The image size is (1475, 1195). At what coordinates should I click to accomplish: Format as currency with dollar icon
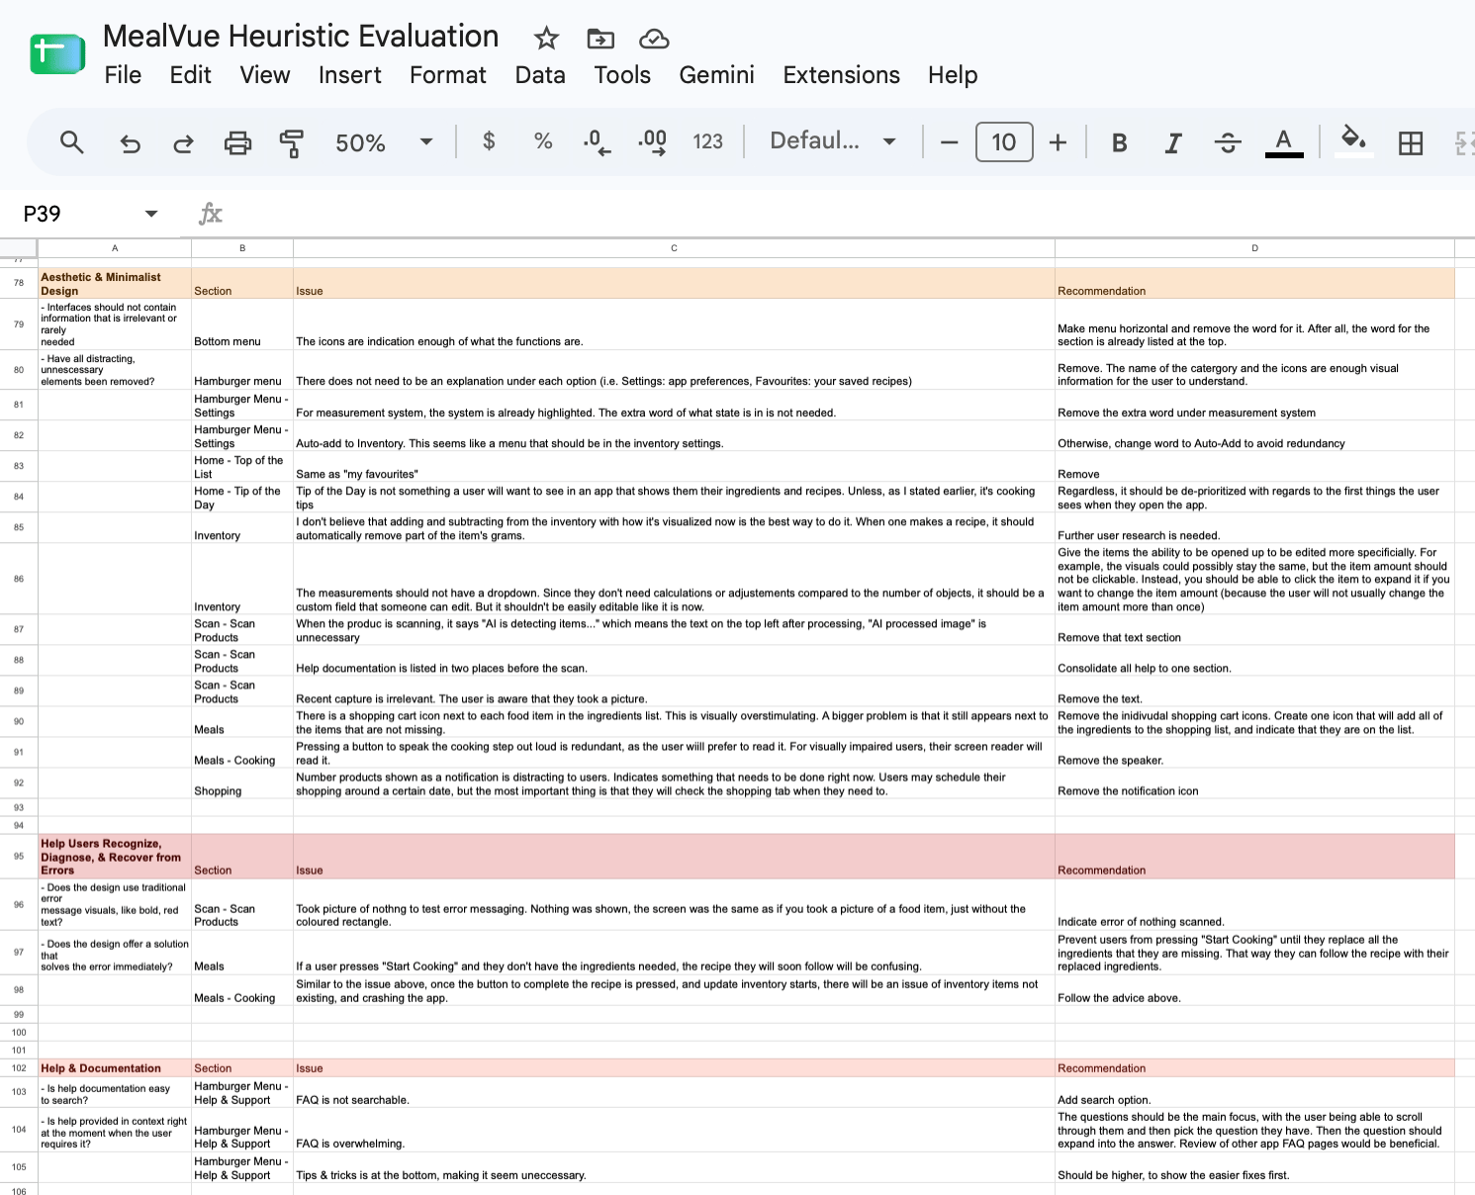point(489,141)
